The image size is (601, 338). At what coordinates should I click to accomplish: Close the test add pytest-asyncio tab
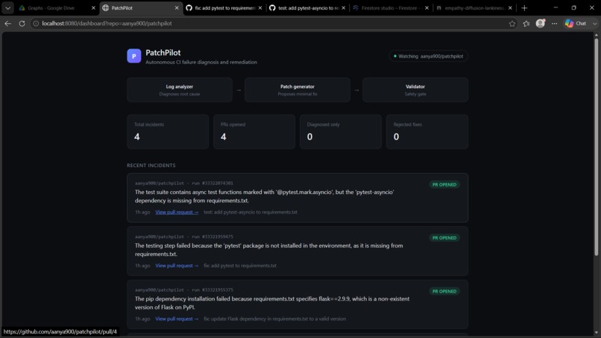pyautogui.click(x=344, y=7)
